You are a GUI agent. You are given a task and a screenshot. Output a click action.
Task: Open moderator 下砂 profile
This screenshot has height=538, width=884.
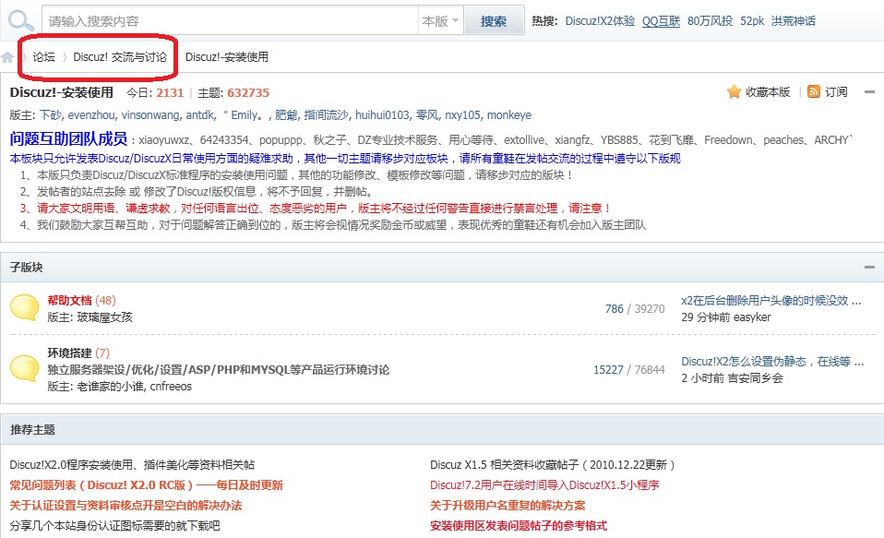tap(51, 115)
